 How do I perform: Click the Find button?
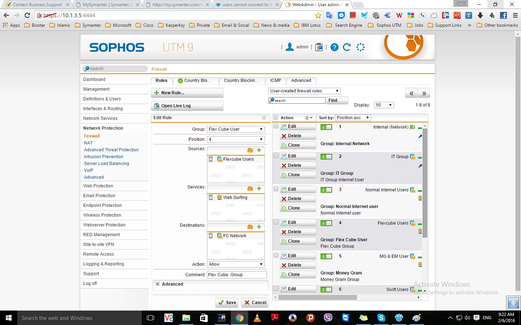[x=337, y=100]
